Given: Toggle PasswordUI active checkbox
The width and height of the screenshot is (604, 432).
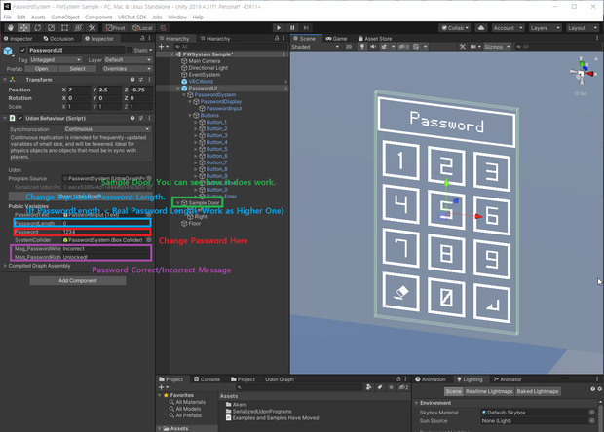Looking at the screenshot, I should [x=22, y=50].
